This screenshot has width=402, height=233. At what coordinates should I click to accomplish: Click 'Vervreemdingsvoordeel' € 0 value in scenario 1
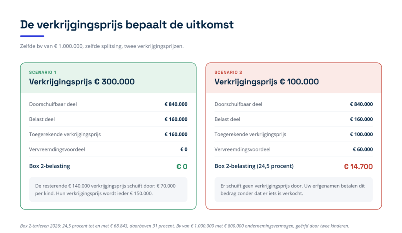pyautogui.click(x=184, y=149)
